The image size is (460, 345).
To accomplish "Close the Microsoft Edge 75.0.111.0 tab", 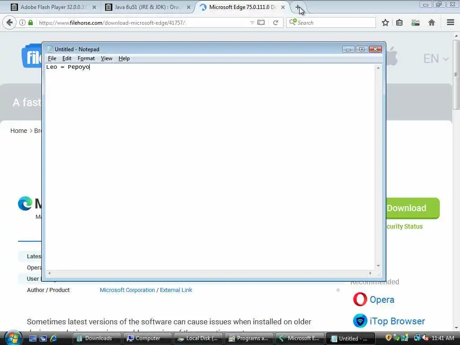I will 283,7.
